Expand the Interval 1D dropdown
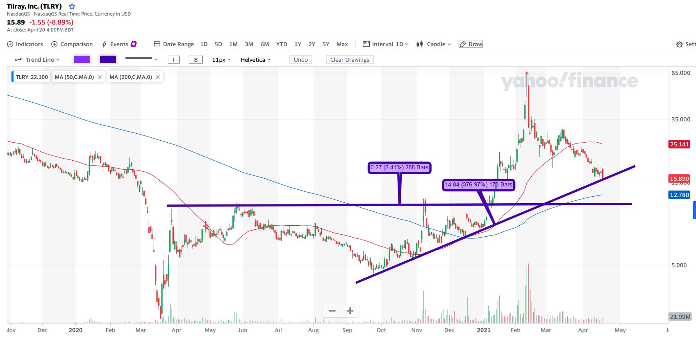 (x=386, y=44)
